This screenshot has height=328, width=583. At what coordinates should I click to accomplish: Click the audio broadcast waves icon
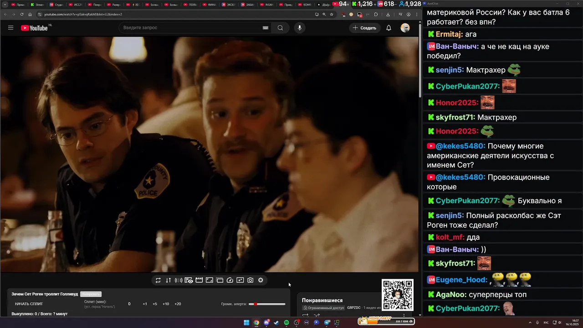pyautogui.click(x=179, y=280)
